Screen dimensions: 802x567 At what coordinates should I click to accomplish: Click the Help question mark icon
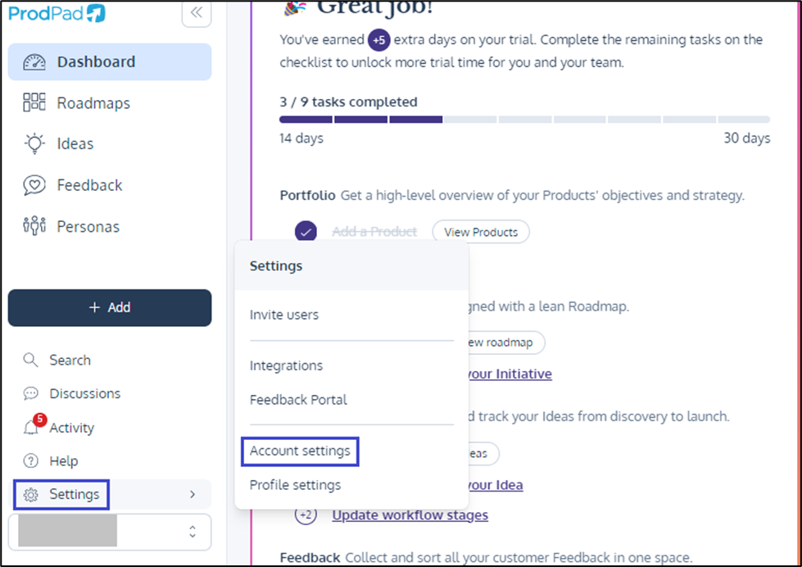click(x=30, y=461)
